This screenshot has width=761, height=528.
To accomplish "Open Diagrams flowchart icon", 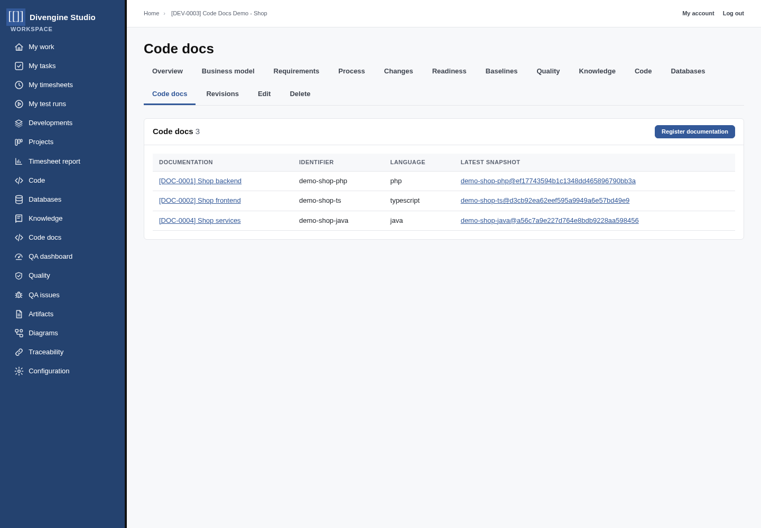I will tap(19, 333).
